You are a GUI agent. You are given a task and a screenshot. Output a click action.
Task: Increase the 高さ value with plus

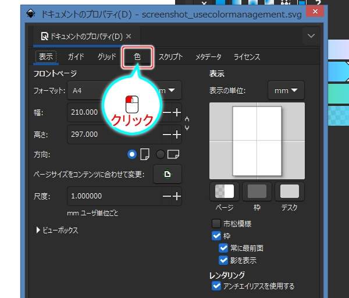click(177, 134)
